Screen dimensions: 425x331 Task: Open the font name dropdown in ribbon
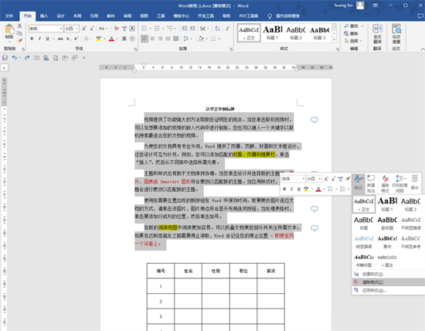coord(61,29)
